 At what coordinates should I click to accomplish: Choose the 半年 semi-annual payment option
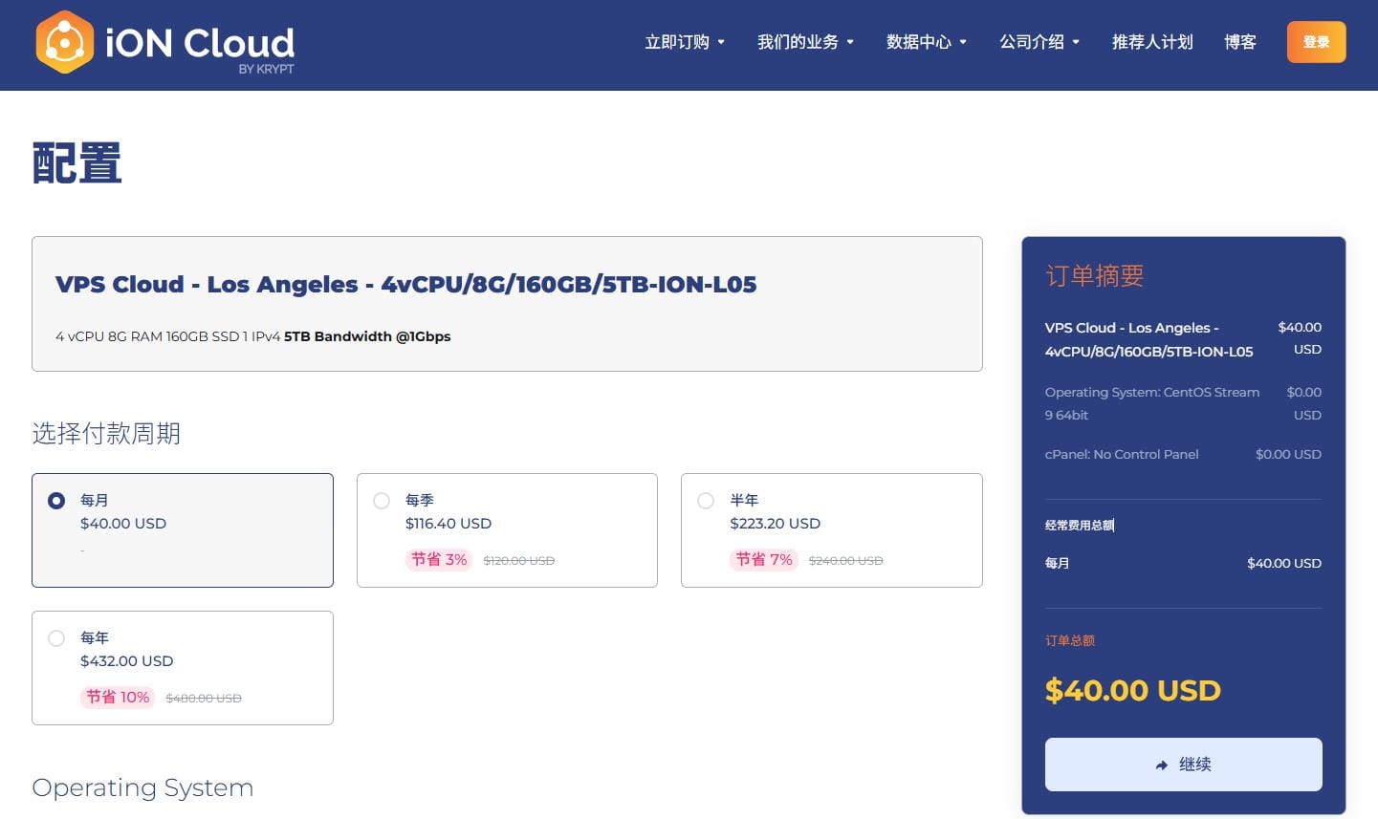[706, 500]
